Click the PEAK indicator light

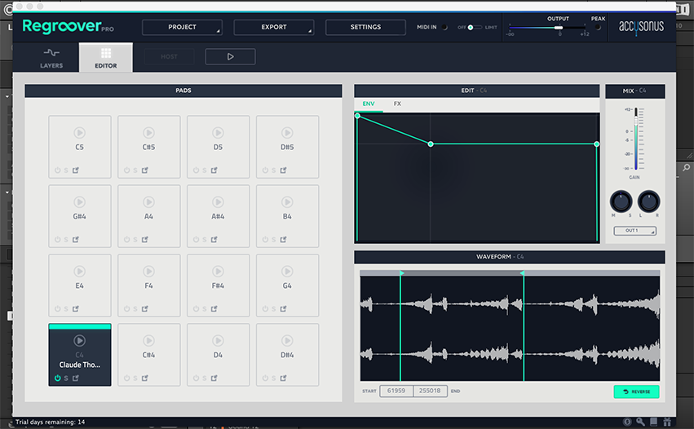[x=598, y=28]
